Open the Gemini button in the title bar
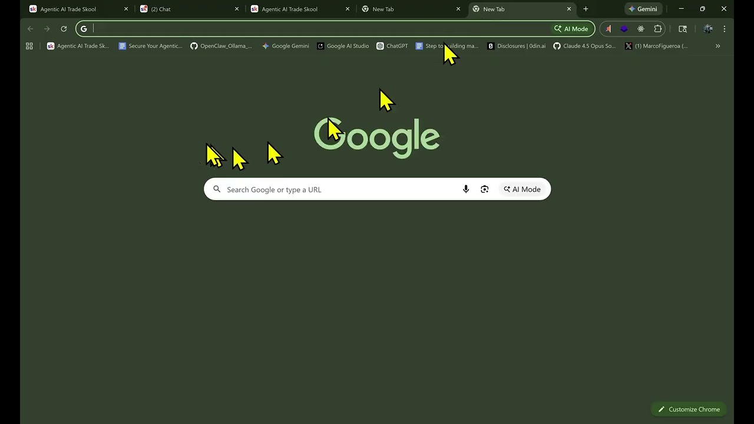 pyautogui.click(x=643, y=9)
